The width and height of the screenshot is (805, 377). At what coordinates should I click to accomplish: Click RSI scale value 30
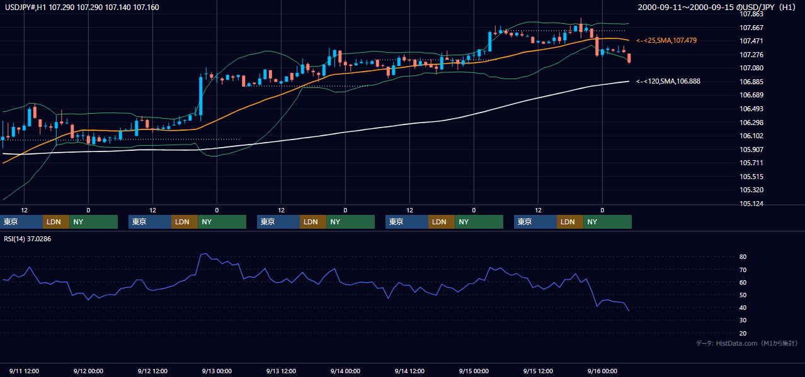click(743, 320)
